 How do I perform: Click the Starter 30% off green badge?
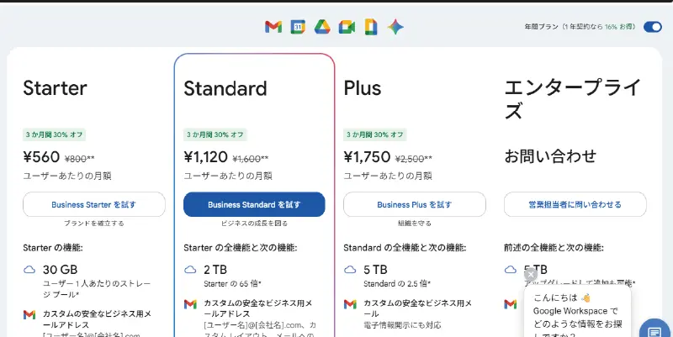tap(55, 134)
